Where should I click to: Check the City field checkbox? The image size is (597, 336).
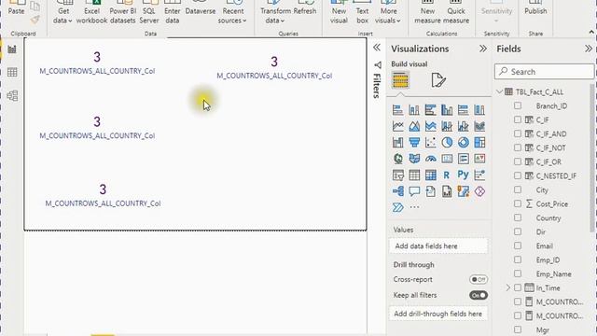[518, 189]
